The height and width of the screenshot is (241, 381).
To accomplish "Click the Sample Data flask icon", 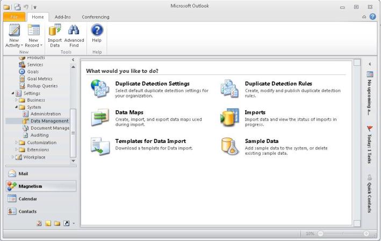I will [230, 146].
